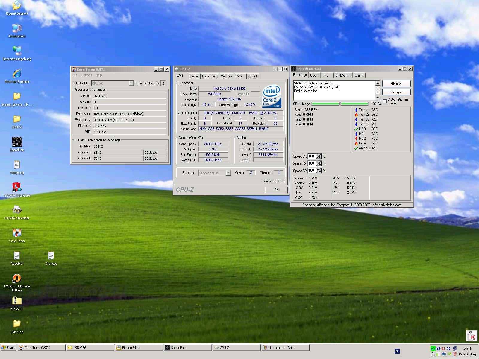Open the Start menu
This screenshot has height=359, width=479.
8,348
